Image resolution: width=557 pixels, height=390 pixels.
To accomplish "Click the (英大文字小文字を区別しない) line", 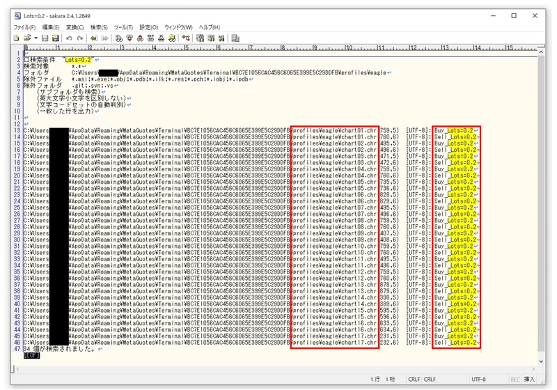I will (x=84, y=98).
